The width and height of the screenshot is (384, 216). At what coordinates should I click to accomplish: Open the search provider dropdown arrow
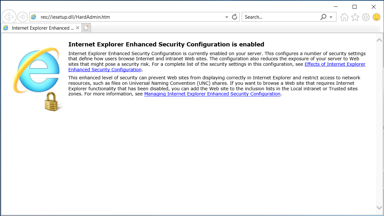331,17
